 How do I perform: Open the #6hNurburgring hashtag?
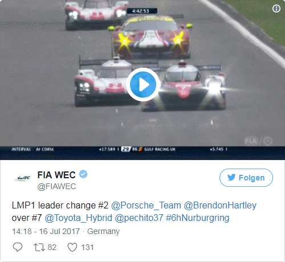pyautogui.click(x=197, y=218)
